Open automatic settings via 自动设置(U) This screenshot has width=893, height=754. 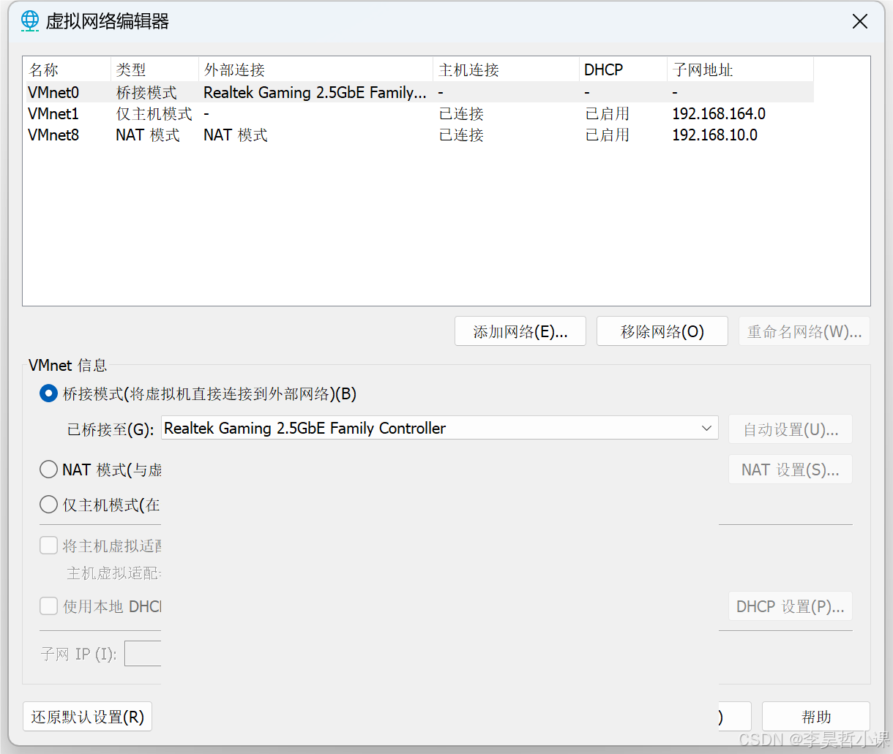coord(790,429)
